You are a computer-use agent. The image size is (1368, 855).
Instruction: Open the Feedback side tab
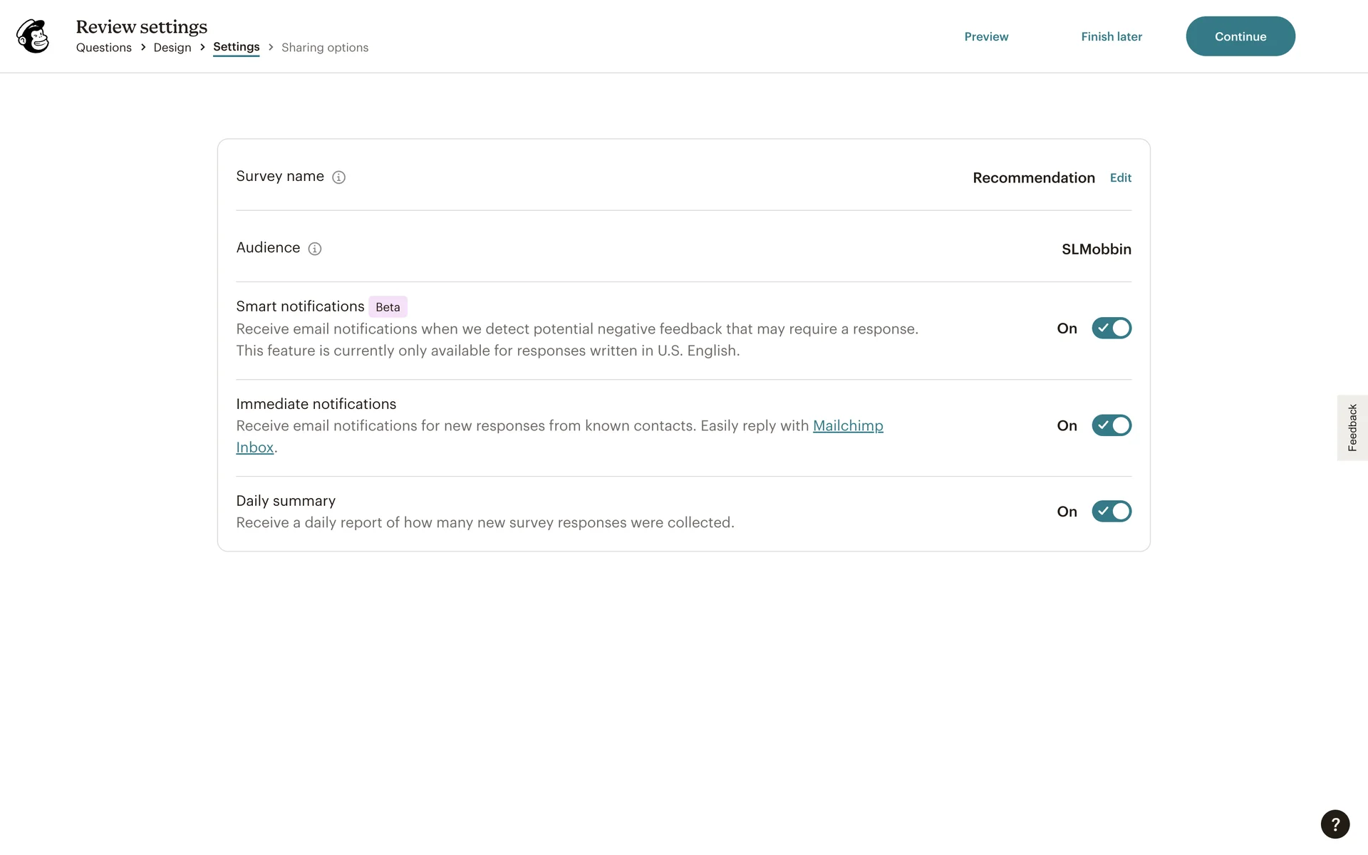(1352, 427)
